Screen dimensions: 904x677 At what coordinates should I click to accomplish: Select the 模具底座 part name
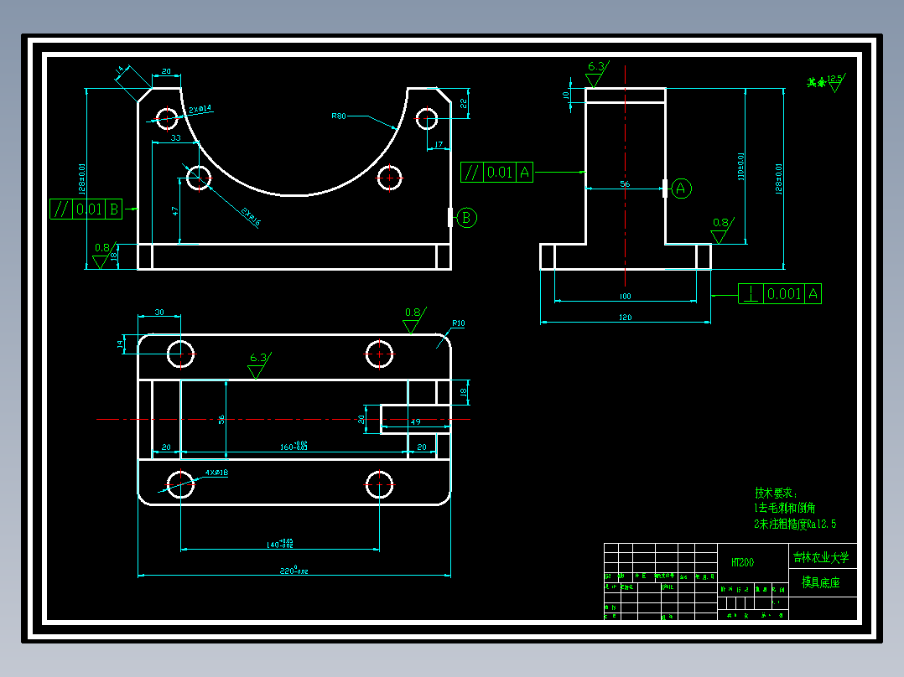821,582
